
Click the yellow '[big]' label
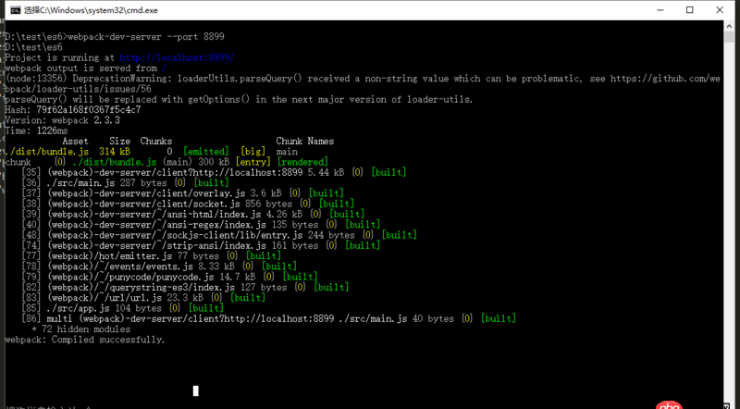[253, 152]
